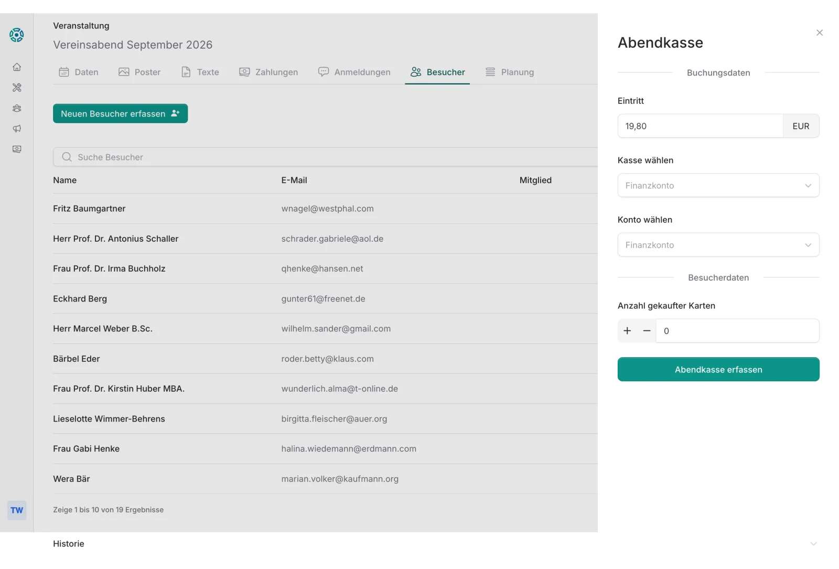Select visitor Eckhard Berg
The image size is (839, 569).
point(80,298)
